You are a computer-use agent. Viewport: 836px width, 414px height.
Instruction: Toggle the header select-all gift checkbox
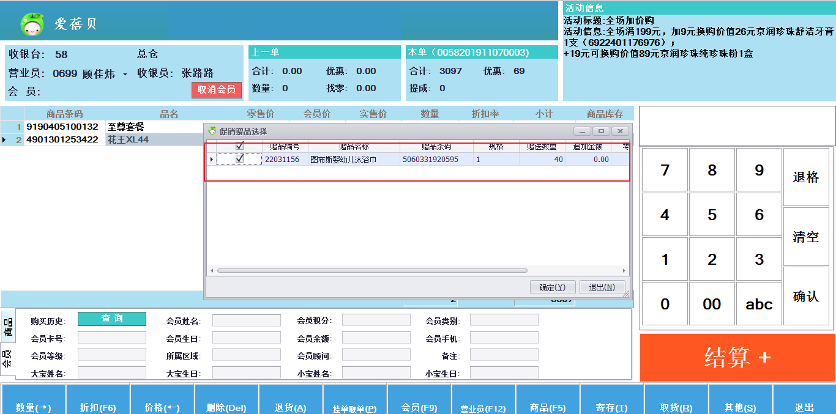coord(240,146)
